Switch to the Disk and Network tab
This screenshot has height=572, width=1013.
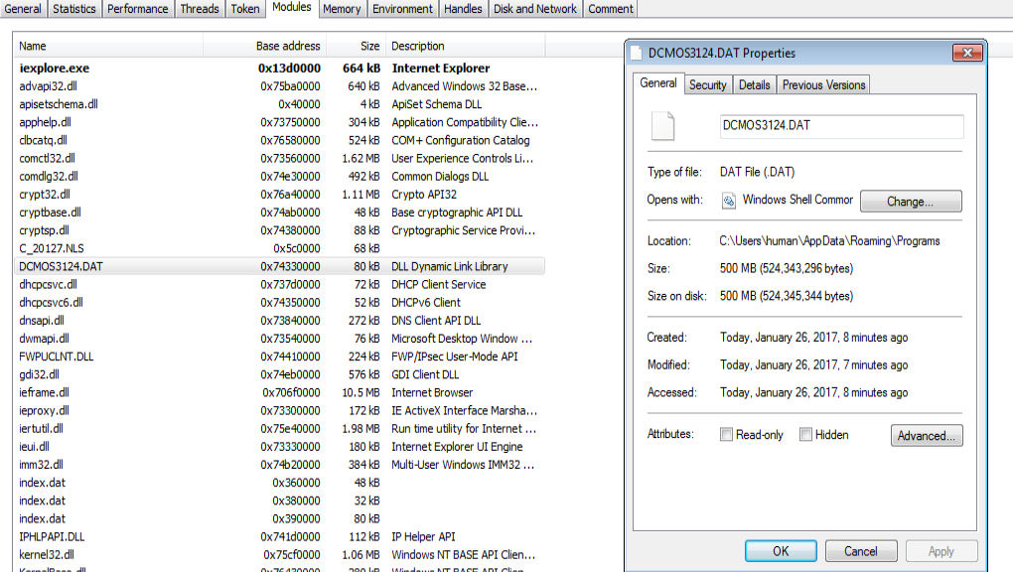(535, 9)
